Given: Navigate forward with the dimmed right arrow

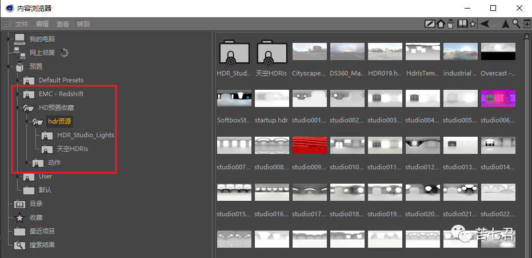Looking at the screenshot, I should [x=495, y=24].
